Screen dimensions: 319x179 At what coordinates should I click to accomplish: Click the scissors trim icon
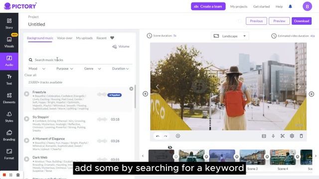[x=283, y=136]
